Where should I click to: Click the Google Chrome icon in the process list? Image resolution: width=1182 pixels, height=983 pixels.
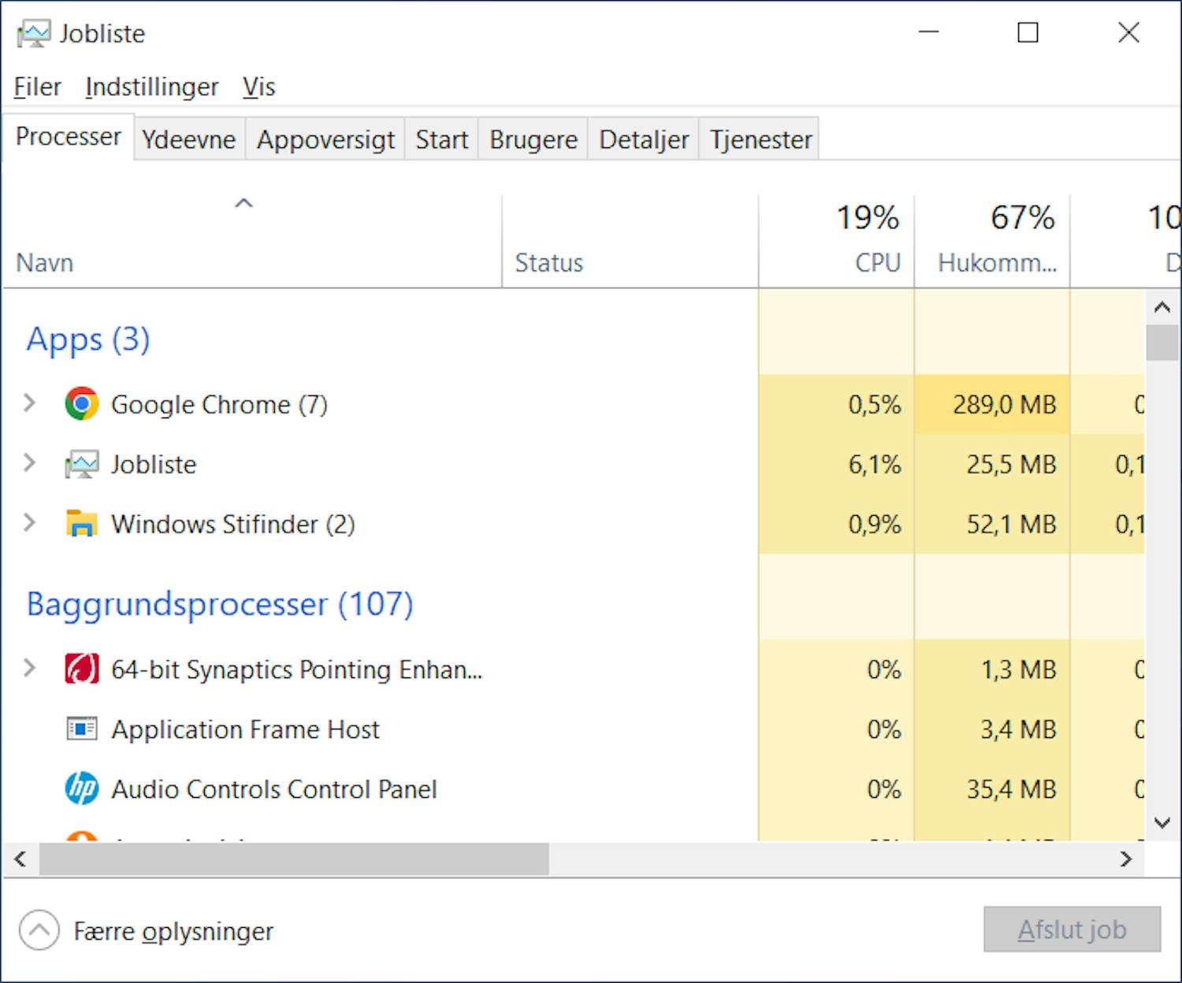pyautogui.click(x=81, y=404)
